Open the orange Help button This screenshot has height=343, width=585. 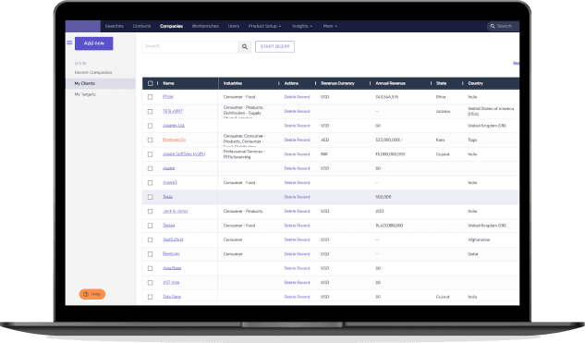pyautogui.click(x=92, y=294)
